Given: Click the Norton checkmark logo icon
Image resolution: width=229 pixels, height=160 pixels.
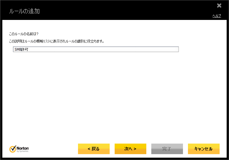Looking at the screenshot, I should coord(13,149).
